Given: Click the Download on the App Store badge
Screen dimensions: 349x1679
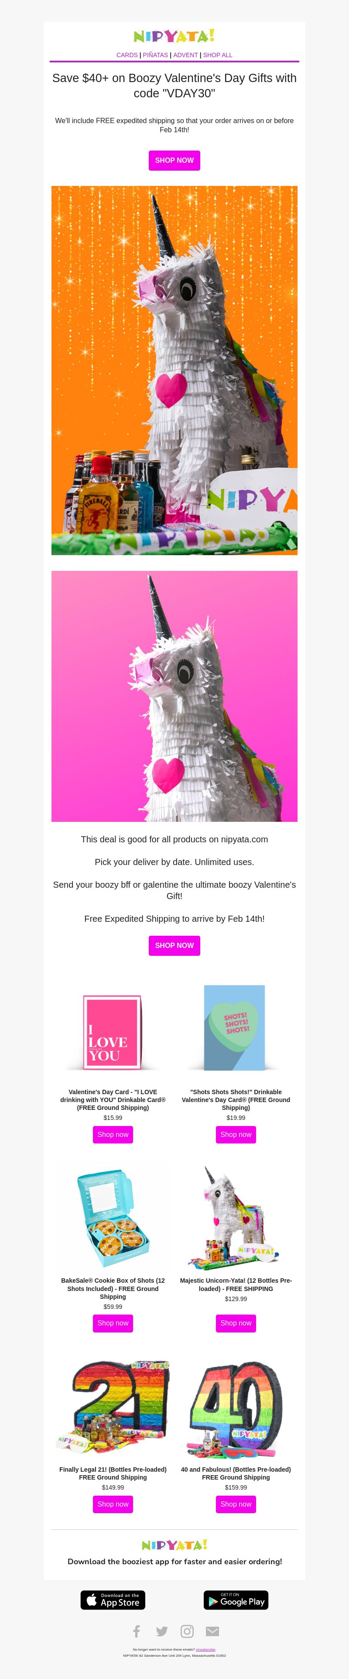Looking at the screenshot, I should coord(113,1600).
